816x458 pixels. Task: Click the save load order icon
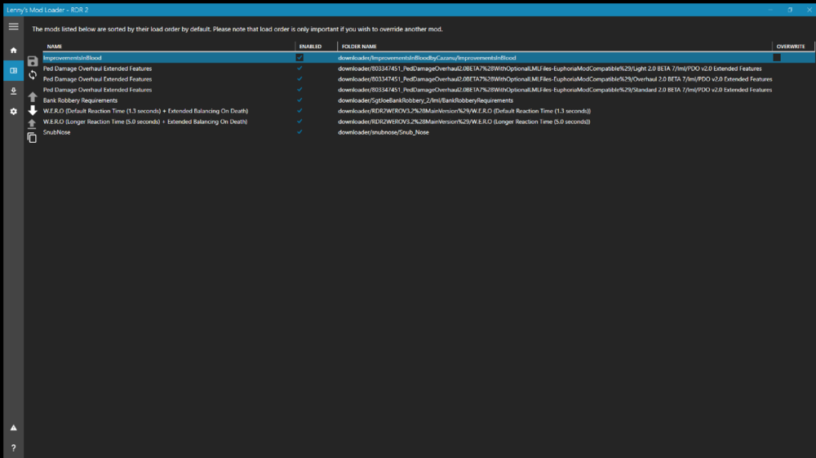pos(32,61)
